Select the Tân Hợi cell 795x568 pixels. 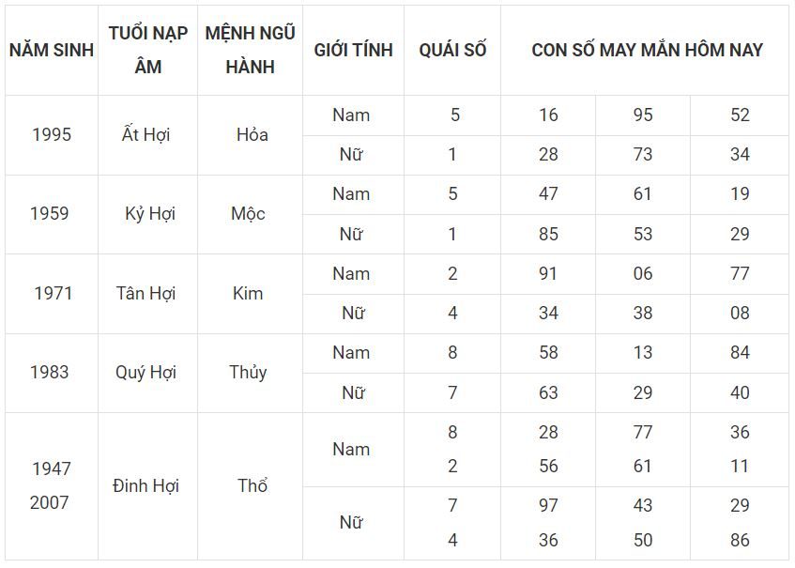pyautogui.click(x=145, y=293)
